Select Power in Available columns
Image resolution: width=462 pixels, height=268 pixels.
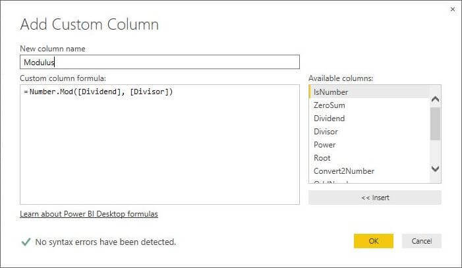pyautogui.click(x=324, y=145)
